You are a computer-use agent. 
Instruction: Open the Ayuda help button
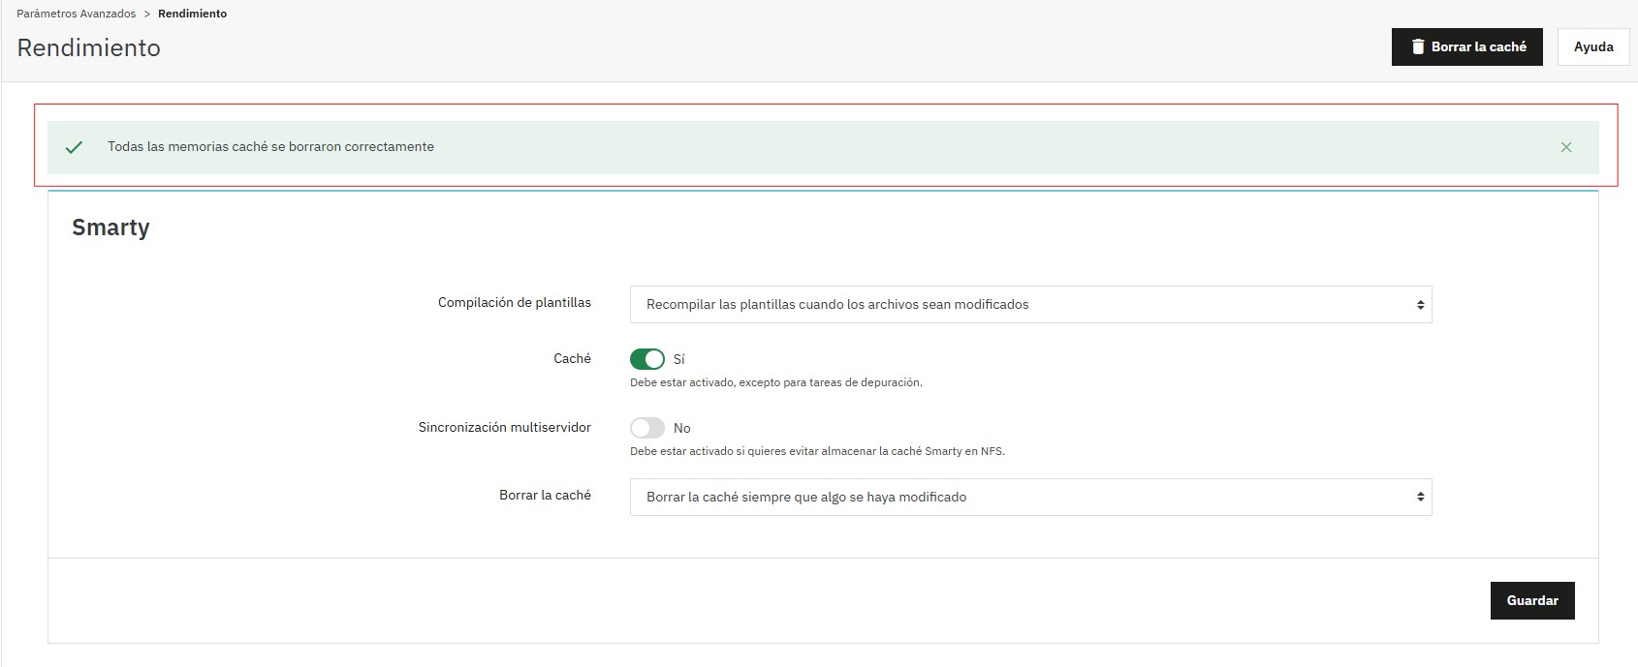coord(1592,46)
